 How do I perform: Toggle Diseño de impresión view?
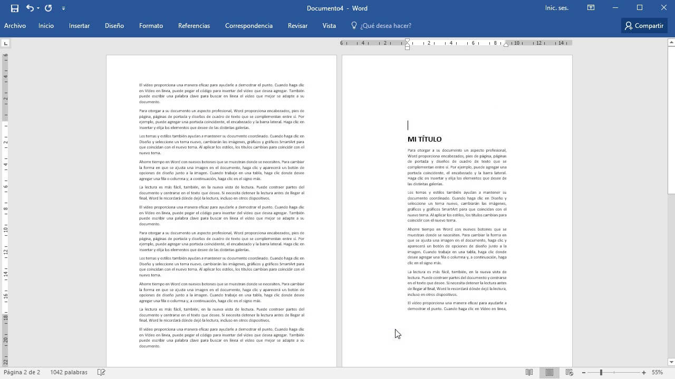pyautogui.click(x=549, y=372)
